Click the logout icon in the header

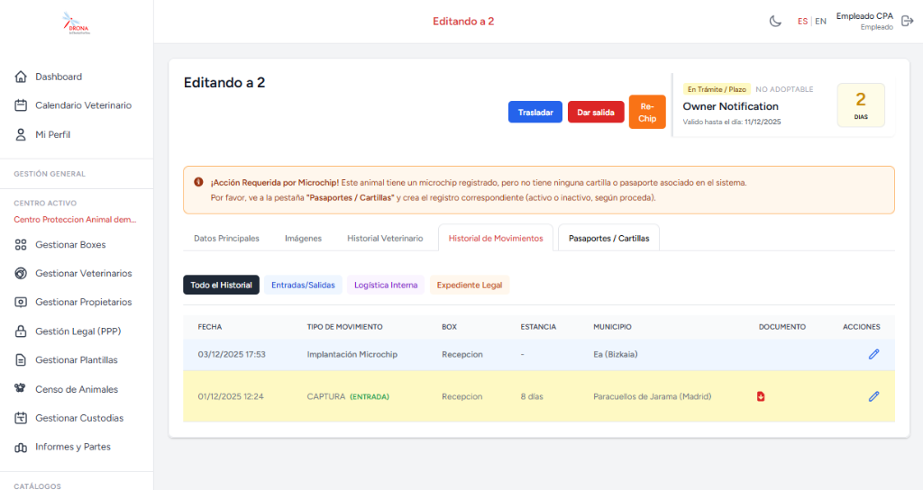[x=907, y=22]
